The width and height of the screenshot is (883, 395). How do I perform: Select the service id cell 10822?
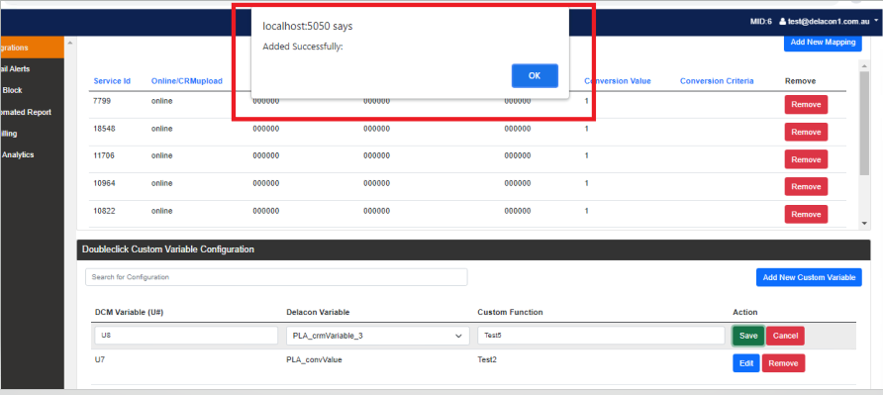tap(104, 211)
